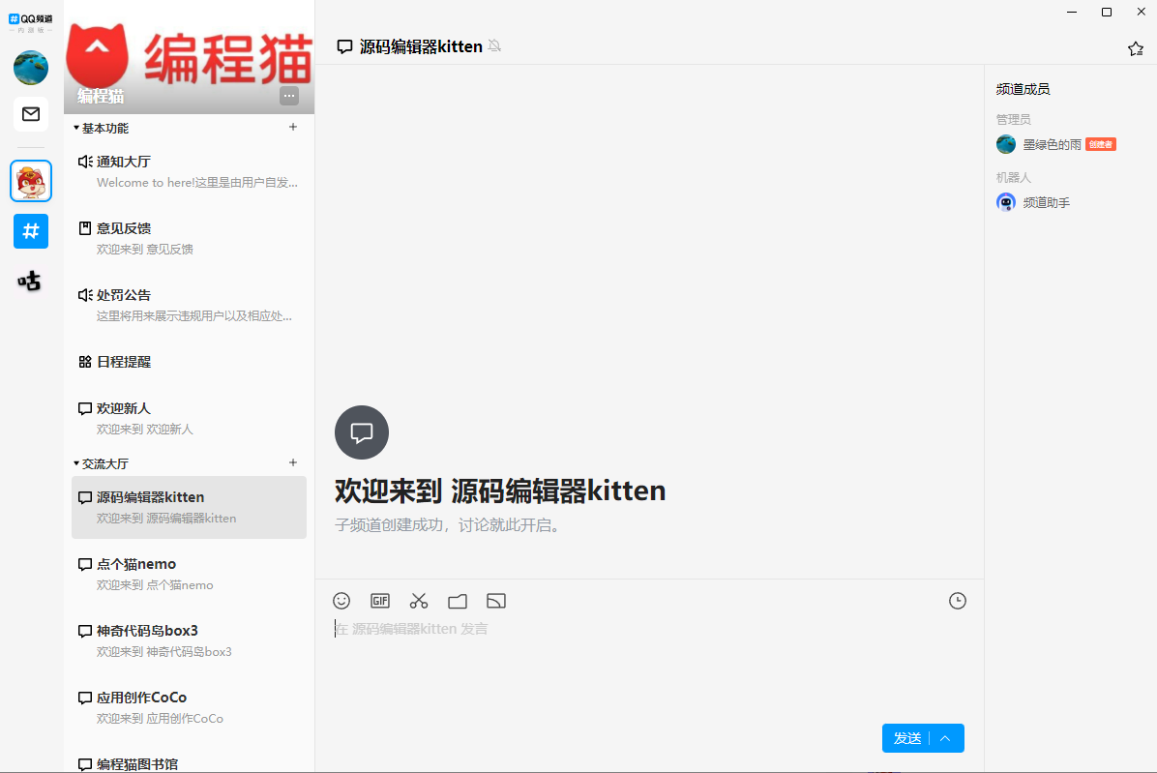The width and height of the screenshot is (1157, 773).
Task: Click the 频道助手 robot member
Action: (1047, 203)
